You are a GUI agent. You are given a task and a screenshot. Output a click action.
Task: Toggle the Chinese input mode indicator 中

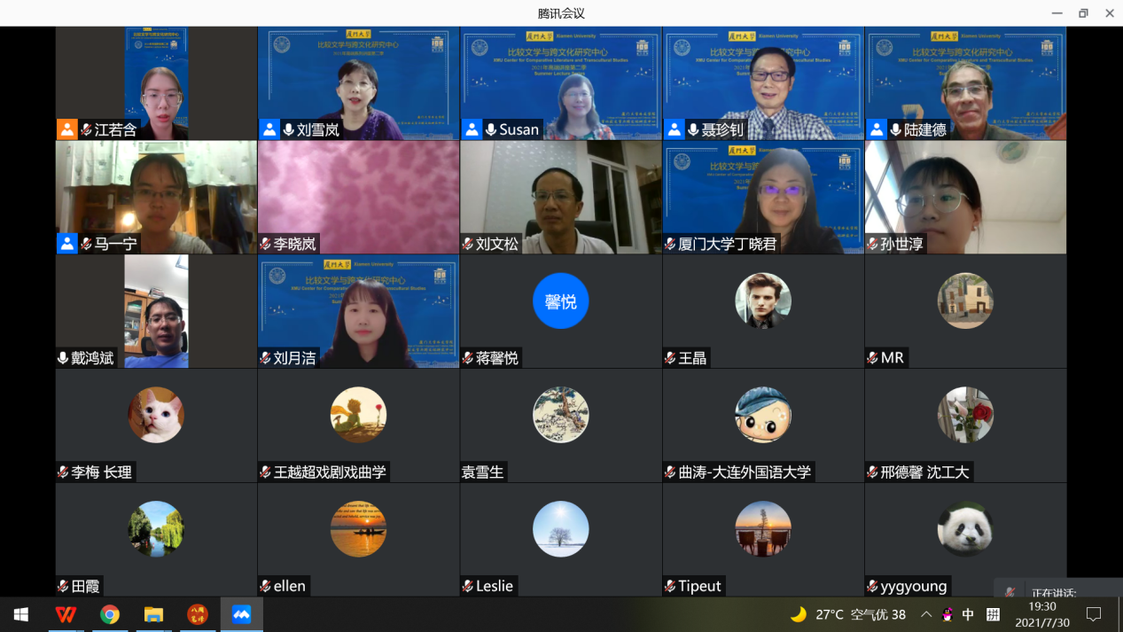(x=968, y=614)
